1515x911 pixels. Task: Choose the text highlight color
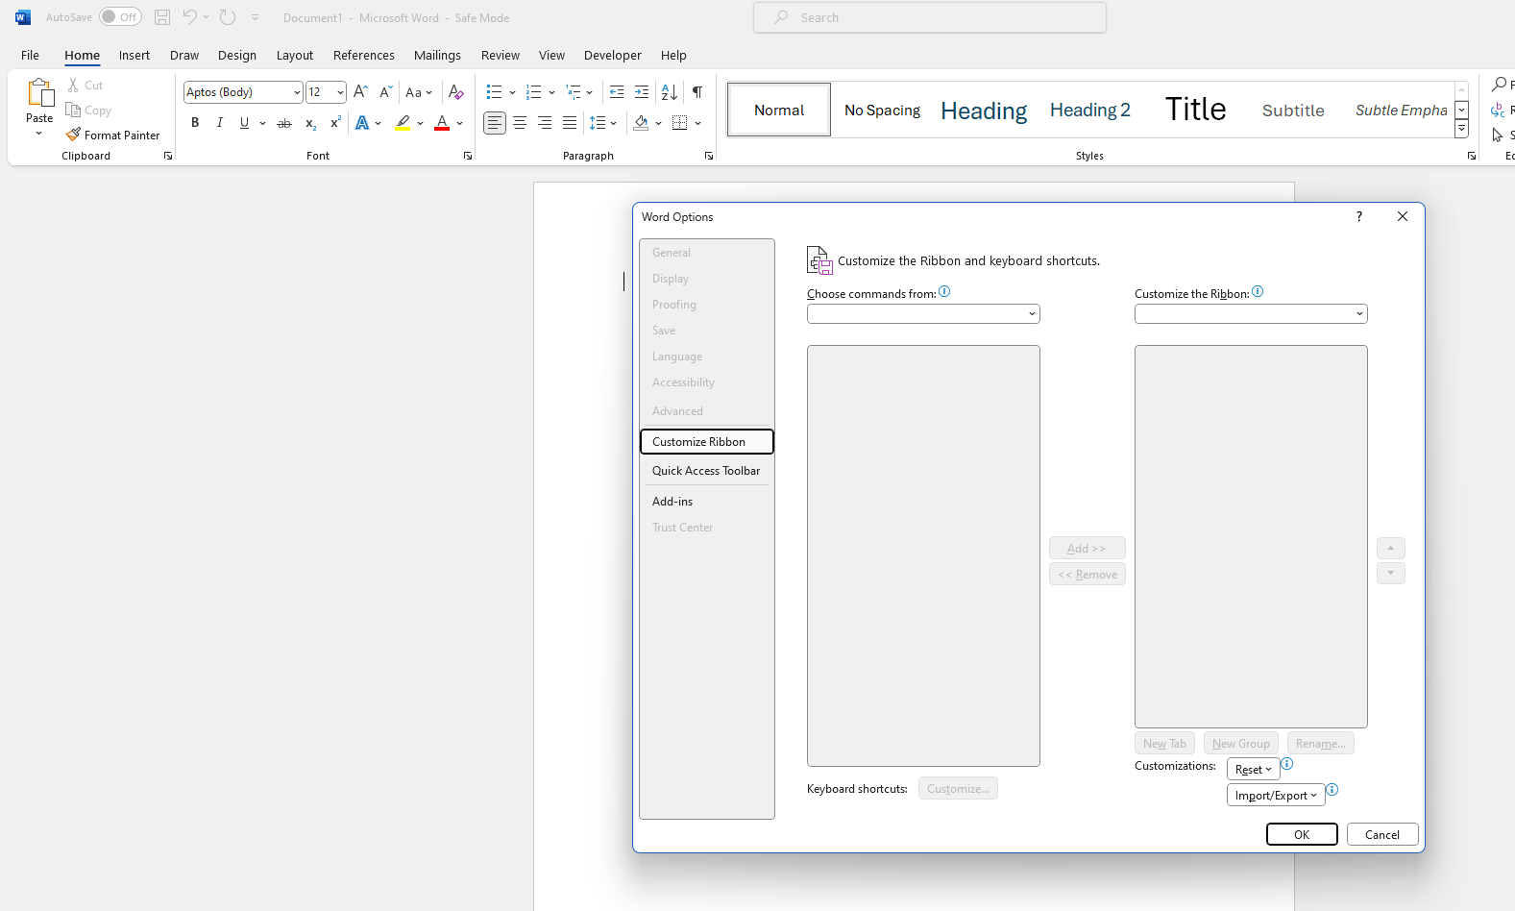click(x=403, y=123)
